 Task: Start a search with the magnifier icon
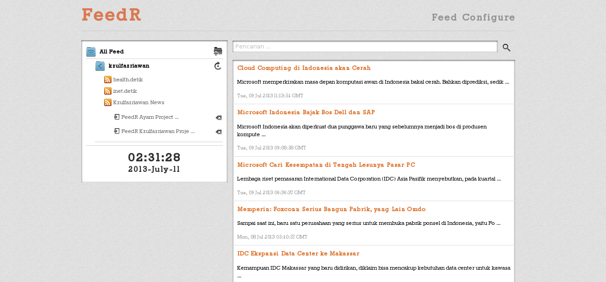click(506, 47)
